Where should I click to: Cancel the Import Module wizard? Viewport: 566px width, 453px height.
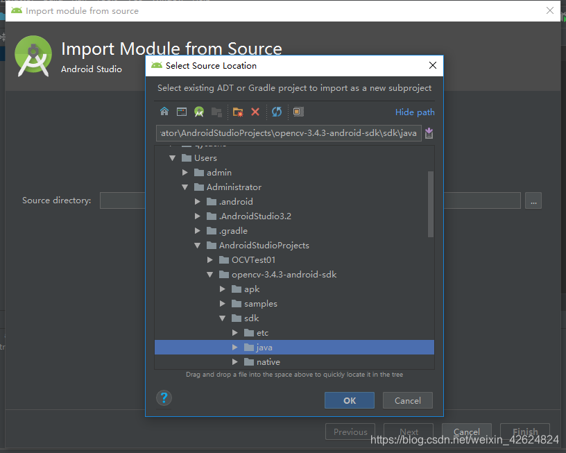(x=467, y=431)
